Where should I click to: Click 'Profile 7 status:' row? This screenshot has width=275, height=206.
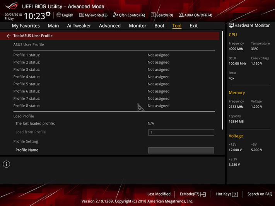coord(114,99)
